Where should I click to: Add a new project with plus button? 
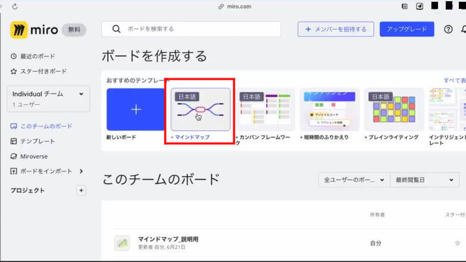pos(81,191)
